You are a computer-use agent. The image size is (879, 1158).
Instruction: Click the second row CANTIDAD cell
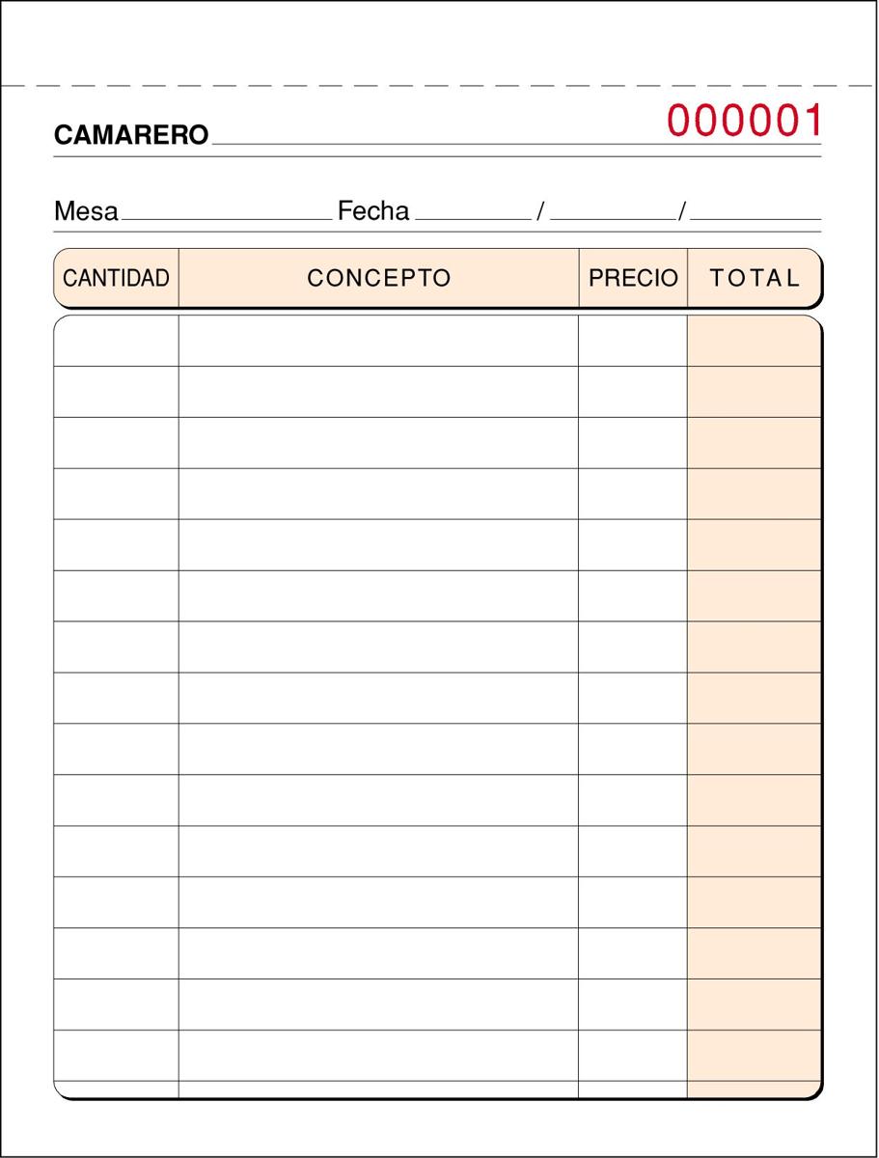116,392
